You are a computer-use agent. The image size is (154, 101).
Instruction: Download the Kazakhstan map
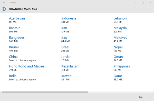tap(70, 68)
